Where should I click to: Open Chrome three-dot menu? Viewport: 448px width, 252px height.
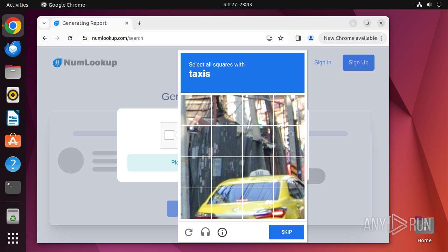pyautogui.click(x=381, y=38)
